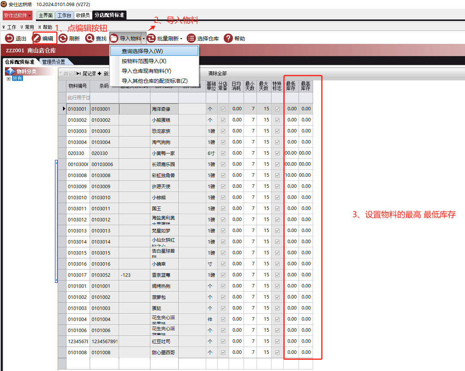Open the 查找 search magnifier tool
Image resolution: width=465 pixels, height=371 pixels.
coord(90,38)
